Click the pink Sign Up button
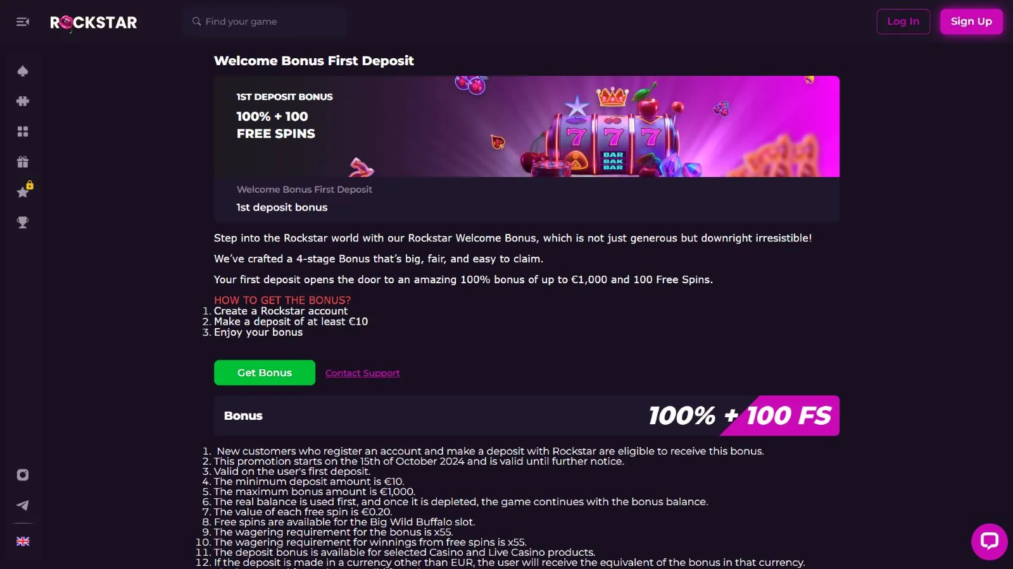Screen dimensions: 1013x569 [971, 21]
